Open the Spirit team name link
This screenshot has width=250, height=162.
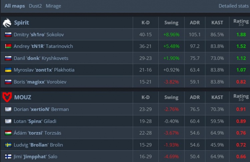click(x=21, y=23)
